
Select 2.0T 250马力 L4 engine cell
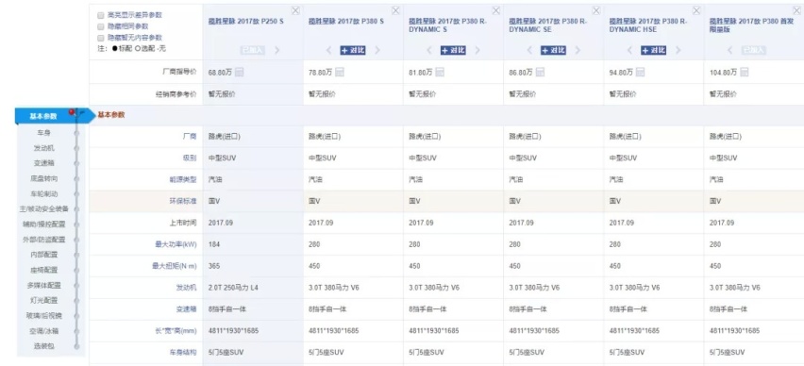234,288
